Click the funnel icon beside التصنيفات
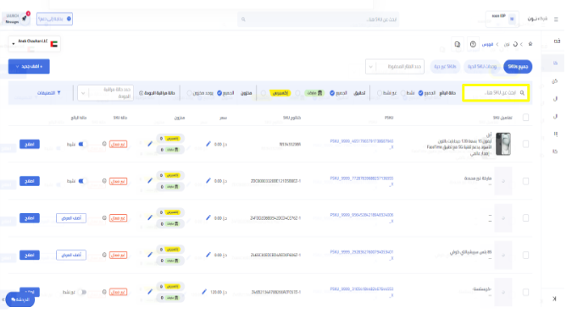This screenshot has height=313, width=572. pos(58,93)
